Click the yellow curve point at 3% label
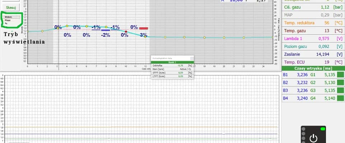The width and height of the screenshot is (345, 143). click(x=145, y=37)
